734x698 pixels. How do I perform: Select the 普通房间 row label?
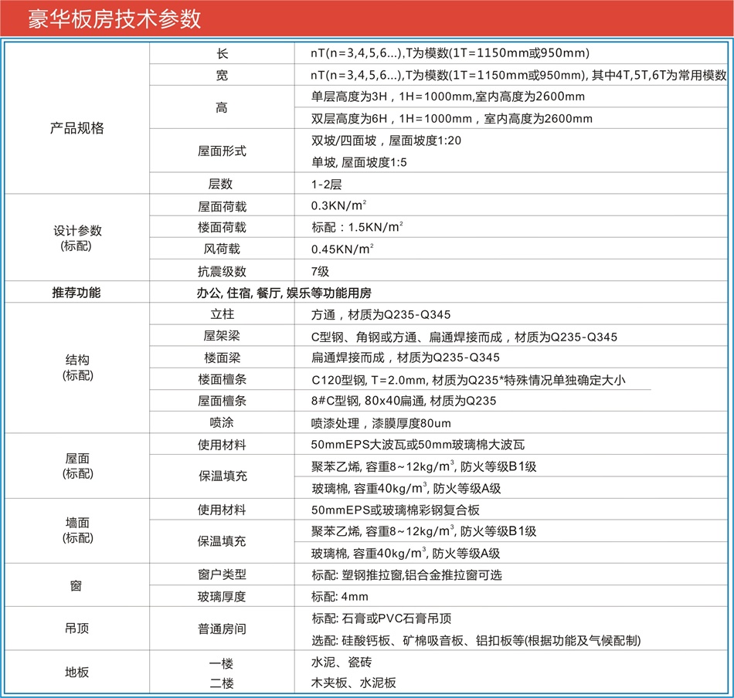pyautogui.click(x=222, y=629)
